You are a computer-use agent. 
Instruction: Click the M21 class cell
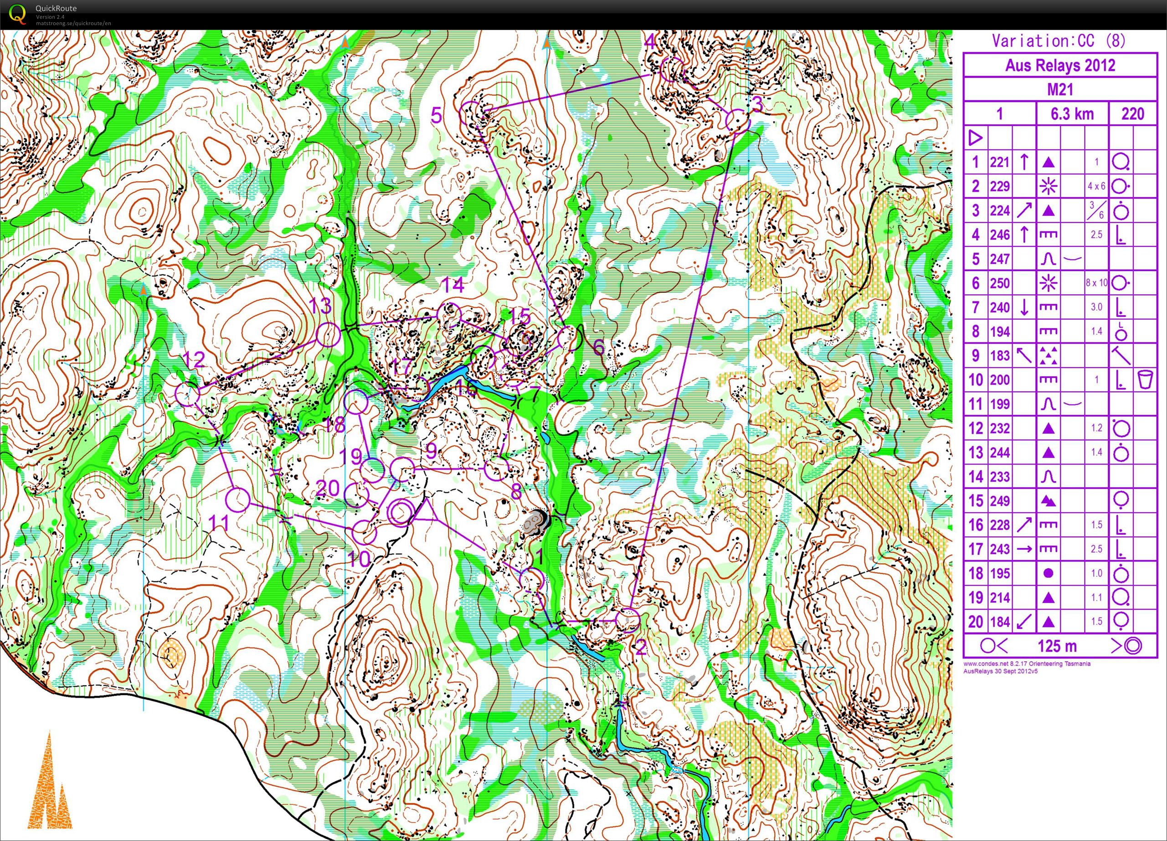tap(1060, 89)
